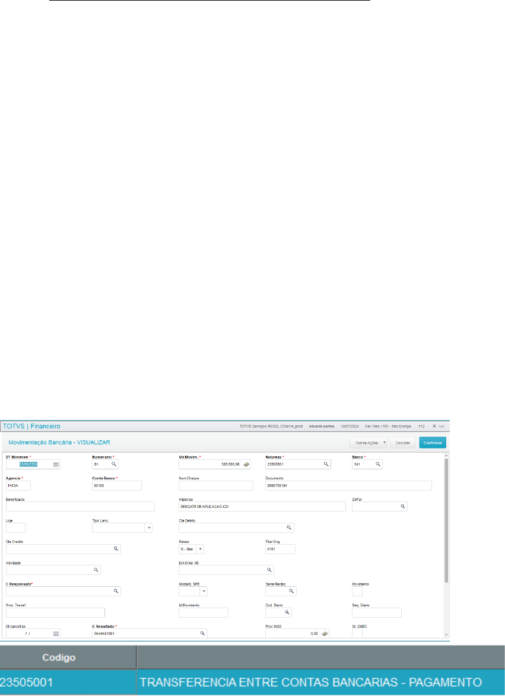Open the Vlr.Movim. calculator icon

coord(246,465)
